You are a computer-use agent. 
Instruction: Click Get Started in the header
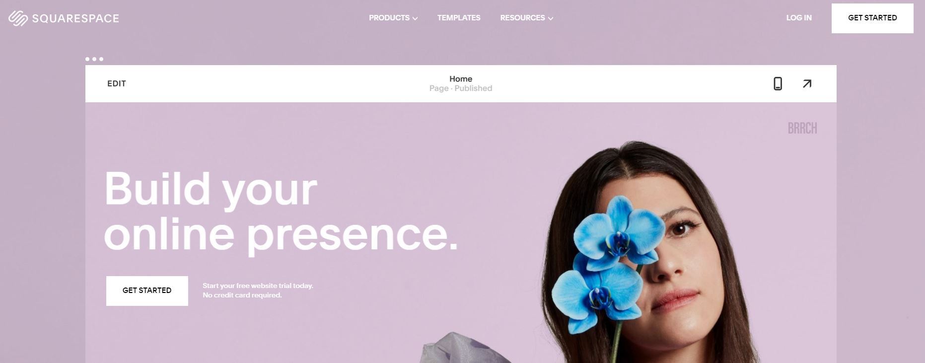[872, 18]
